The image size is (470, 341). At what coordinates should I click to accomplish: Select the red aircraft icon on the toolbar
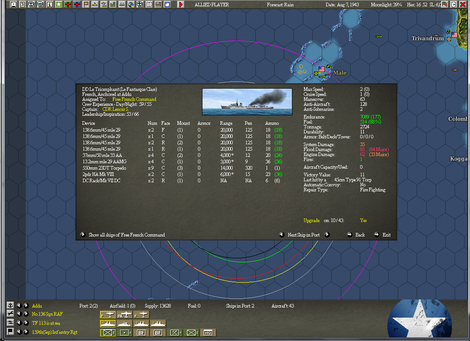(x=68, y=5)
